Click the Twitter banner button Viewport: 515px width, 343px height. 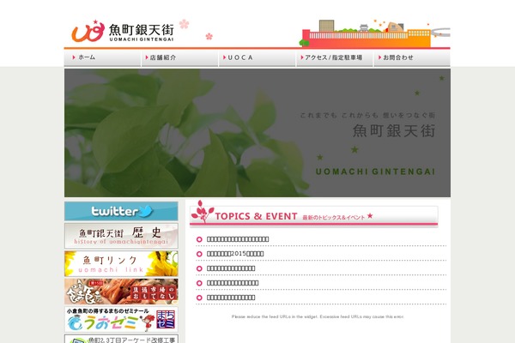tap(121, 211)
